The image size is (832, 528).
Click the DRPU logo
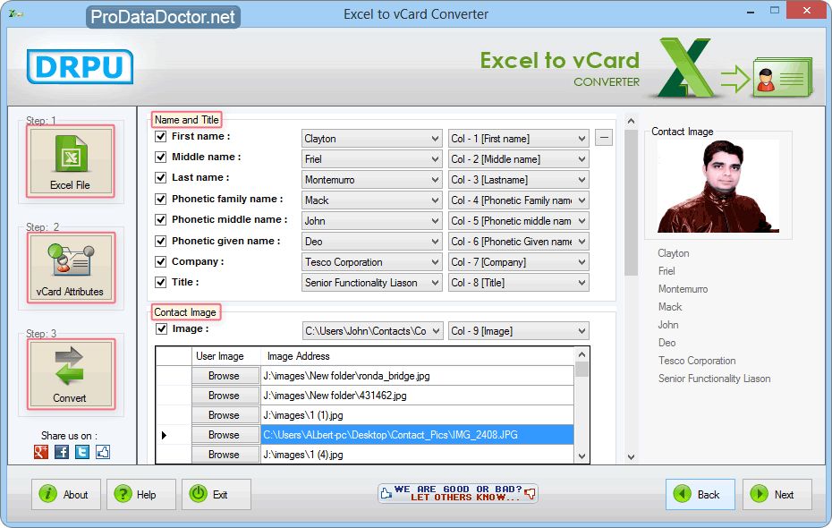[80, 67]
